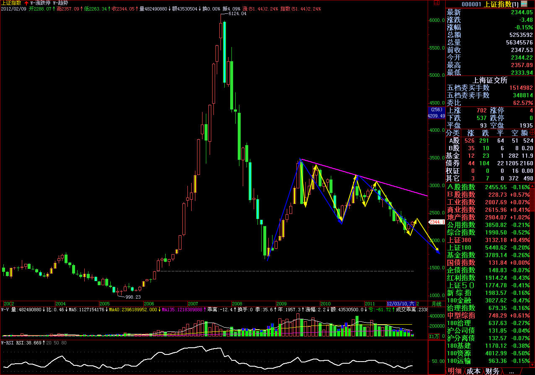Image resolution: width=535 pixels, height=375 pixels.
Task: Open the 明细 tab
Action: click(x=455, y=371)
